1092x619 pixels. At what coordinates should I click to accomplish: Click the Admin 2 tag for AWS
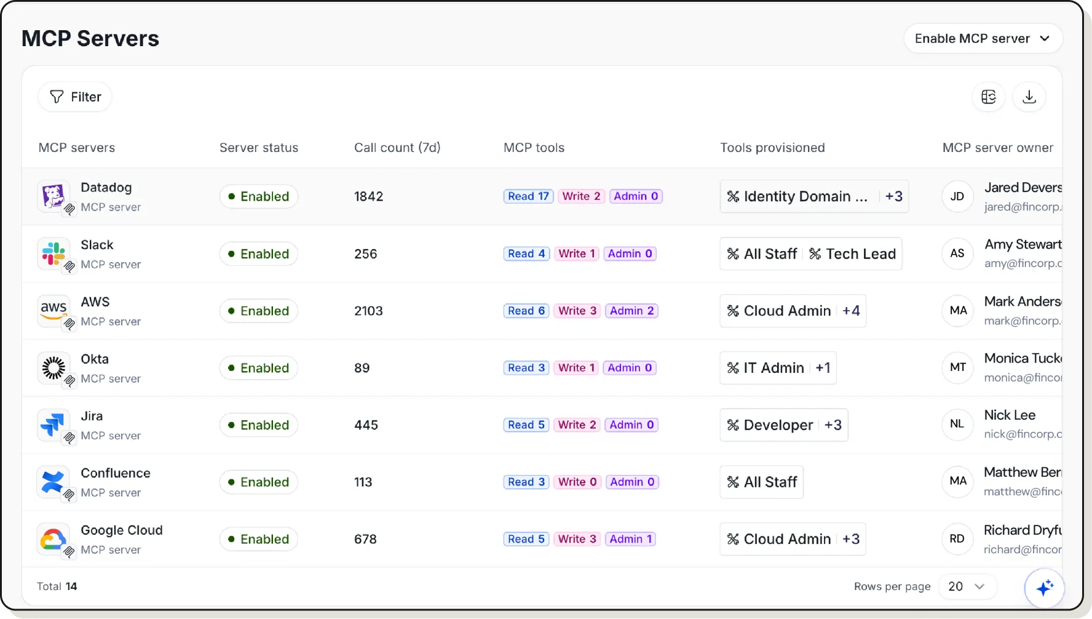click(631, 311)
